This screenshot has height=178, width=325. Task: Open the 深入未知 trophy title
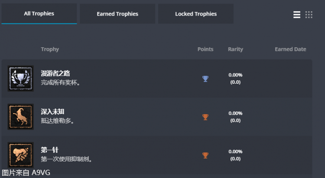(x=52, y=112)
